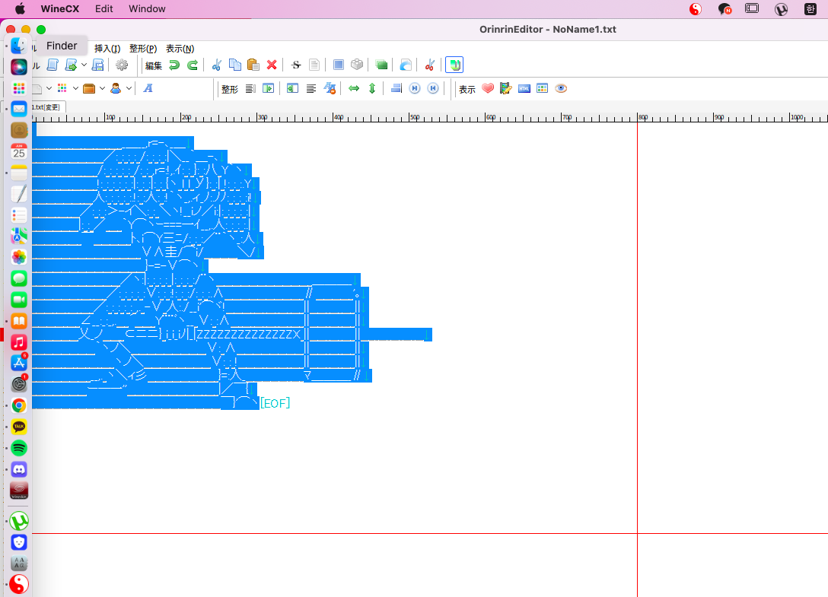Click the [EOF] marker in the editor
Screen dimensions: 828x597
[275, 403]
